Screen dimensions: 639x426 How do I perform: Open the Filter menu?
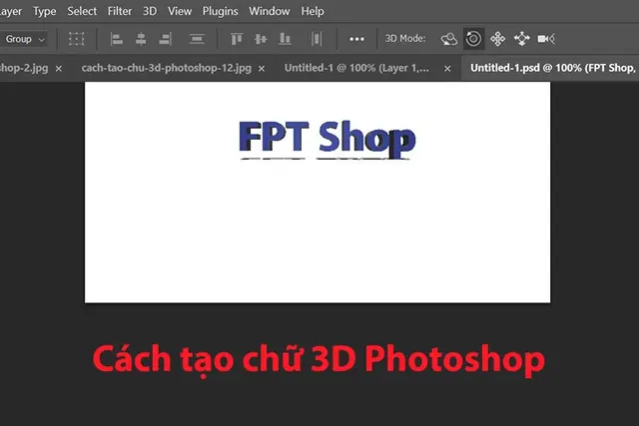click(x=120, y=11)
